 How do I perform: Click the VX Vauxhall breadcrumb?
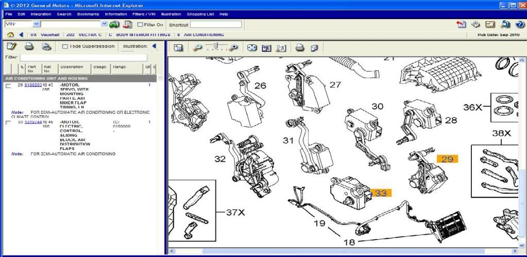45,35
